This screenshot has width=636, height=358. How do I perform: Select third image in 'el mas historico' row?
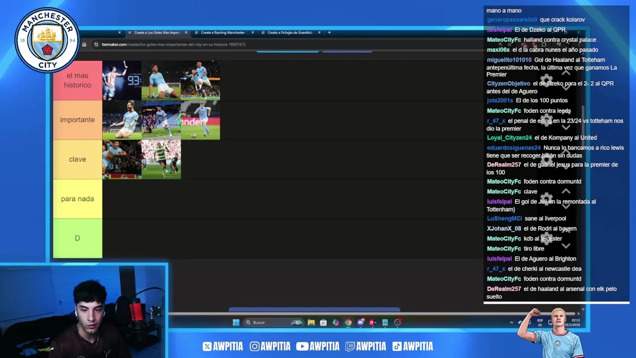[x=200, y=81]
